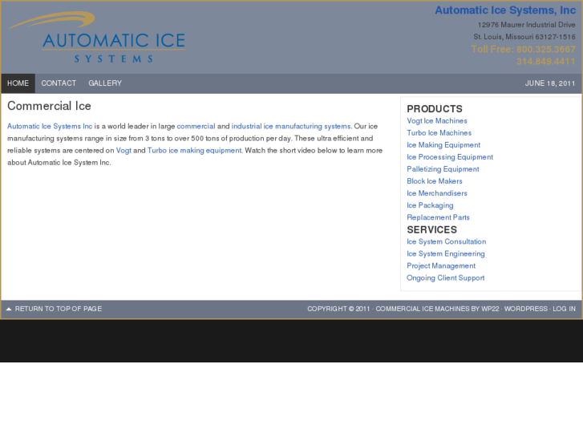This screenshot has height=437, width=583.
Task: Click the COPYRIGHT © 2011 footer text
Action: click(338, 309)
